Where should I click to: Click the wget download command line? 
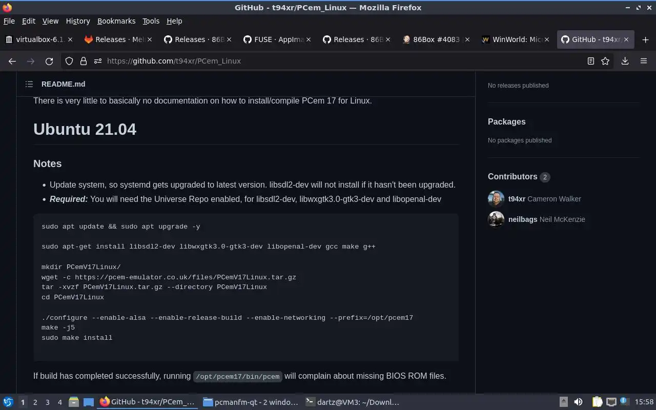click(169, 277)
